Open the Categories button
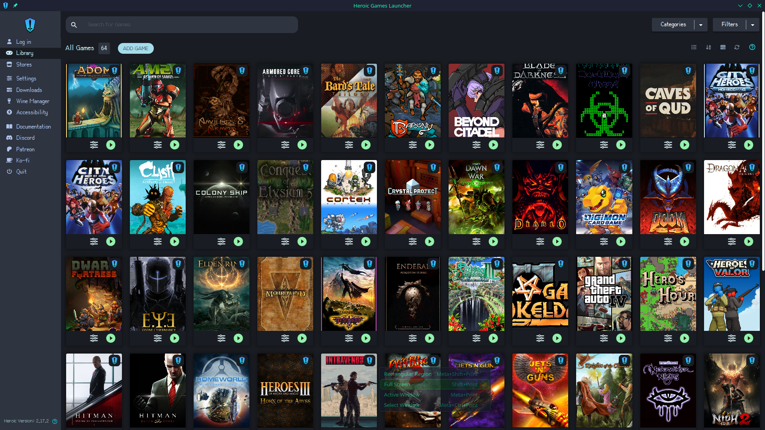 pos(673,25)
